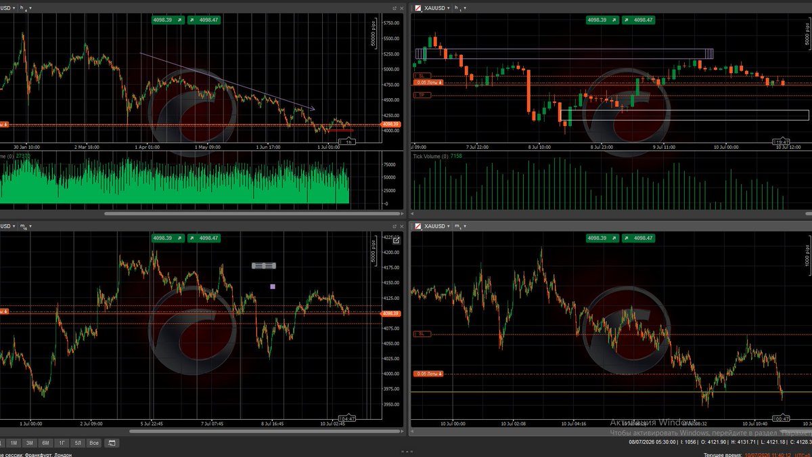Click the sell 4098.39 button in the top-left chart
Screen dimensions: 812x457
tap(167, 20)
